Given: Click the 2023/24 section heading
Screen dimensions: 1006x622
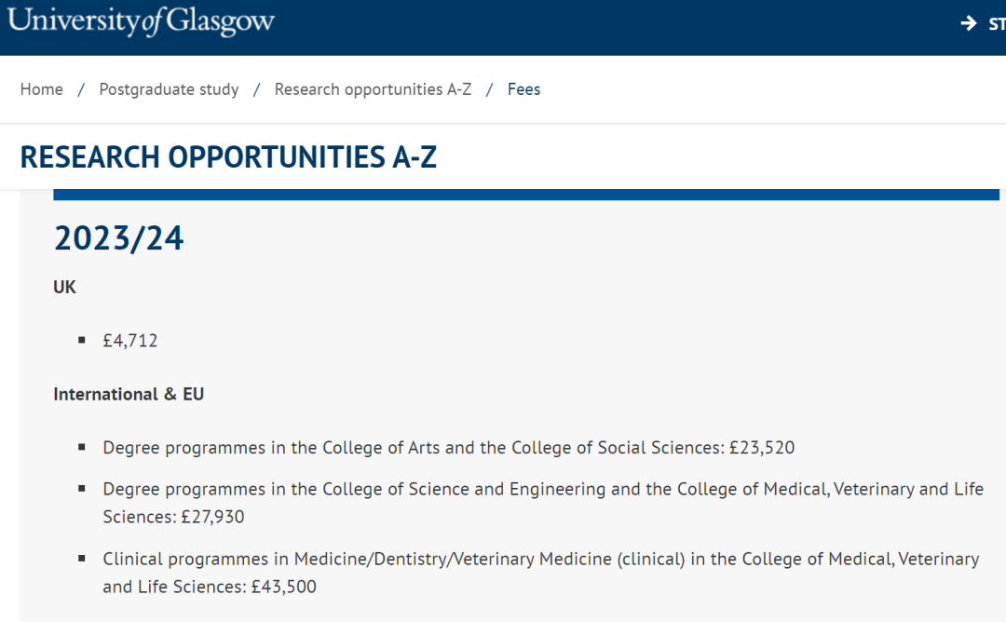Looking at the screenshot, I should click(x=118, y=238).
